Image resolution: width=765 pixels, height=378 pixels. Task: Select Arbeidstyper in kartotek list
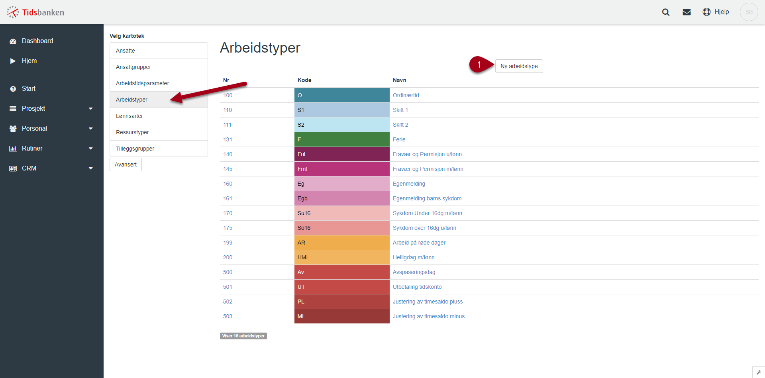click(159, 100)
